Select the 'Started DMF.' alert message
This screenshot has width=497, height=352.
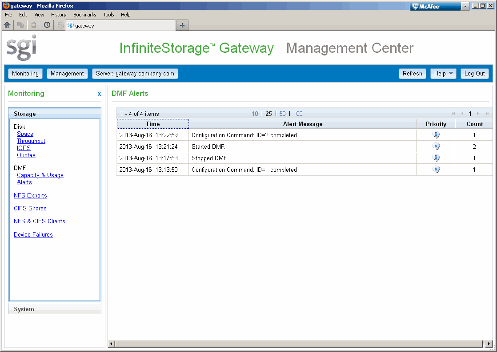(208, 146)
